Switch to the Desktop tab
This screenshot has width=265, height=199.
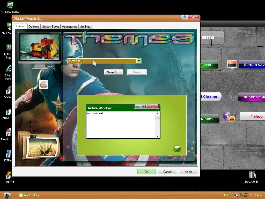pos(34,27)
